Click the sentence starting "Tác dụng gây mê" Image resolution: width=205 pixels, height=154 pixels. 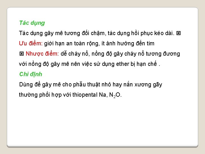97,33
